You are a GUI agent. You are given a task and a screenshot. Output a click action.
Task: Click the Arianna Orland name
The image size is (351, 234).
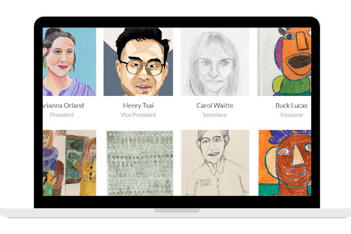[x=63, y=105]
